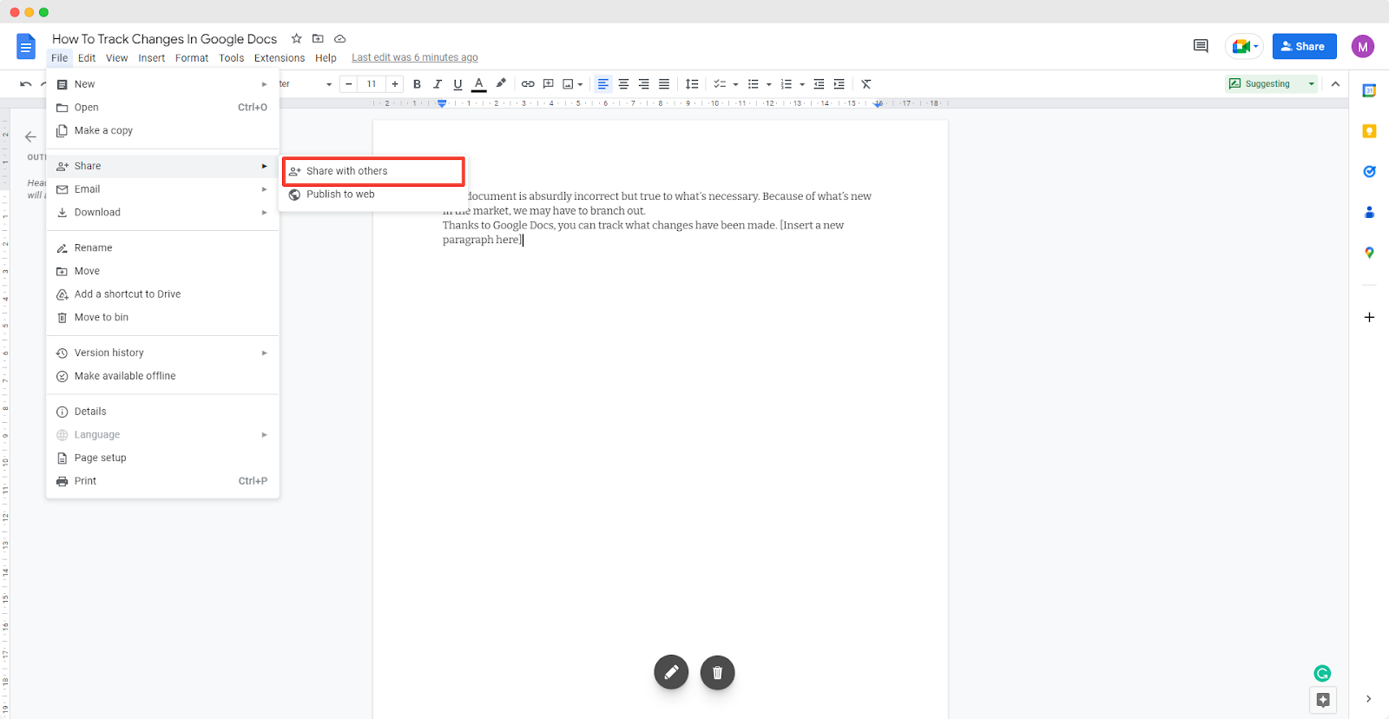Increase the font size
Image resolution: width=1389 pixels, height=719 pixels.
[x=395, y=84]
